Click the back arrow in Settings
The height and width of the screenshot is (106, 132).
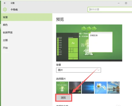5,3
